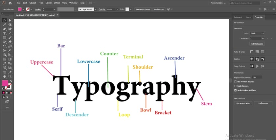Open the Units dropdown showing Pixels
276x140 pixels.
[257, 33]
